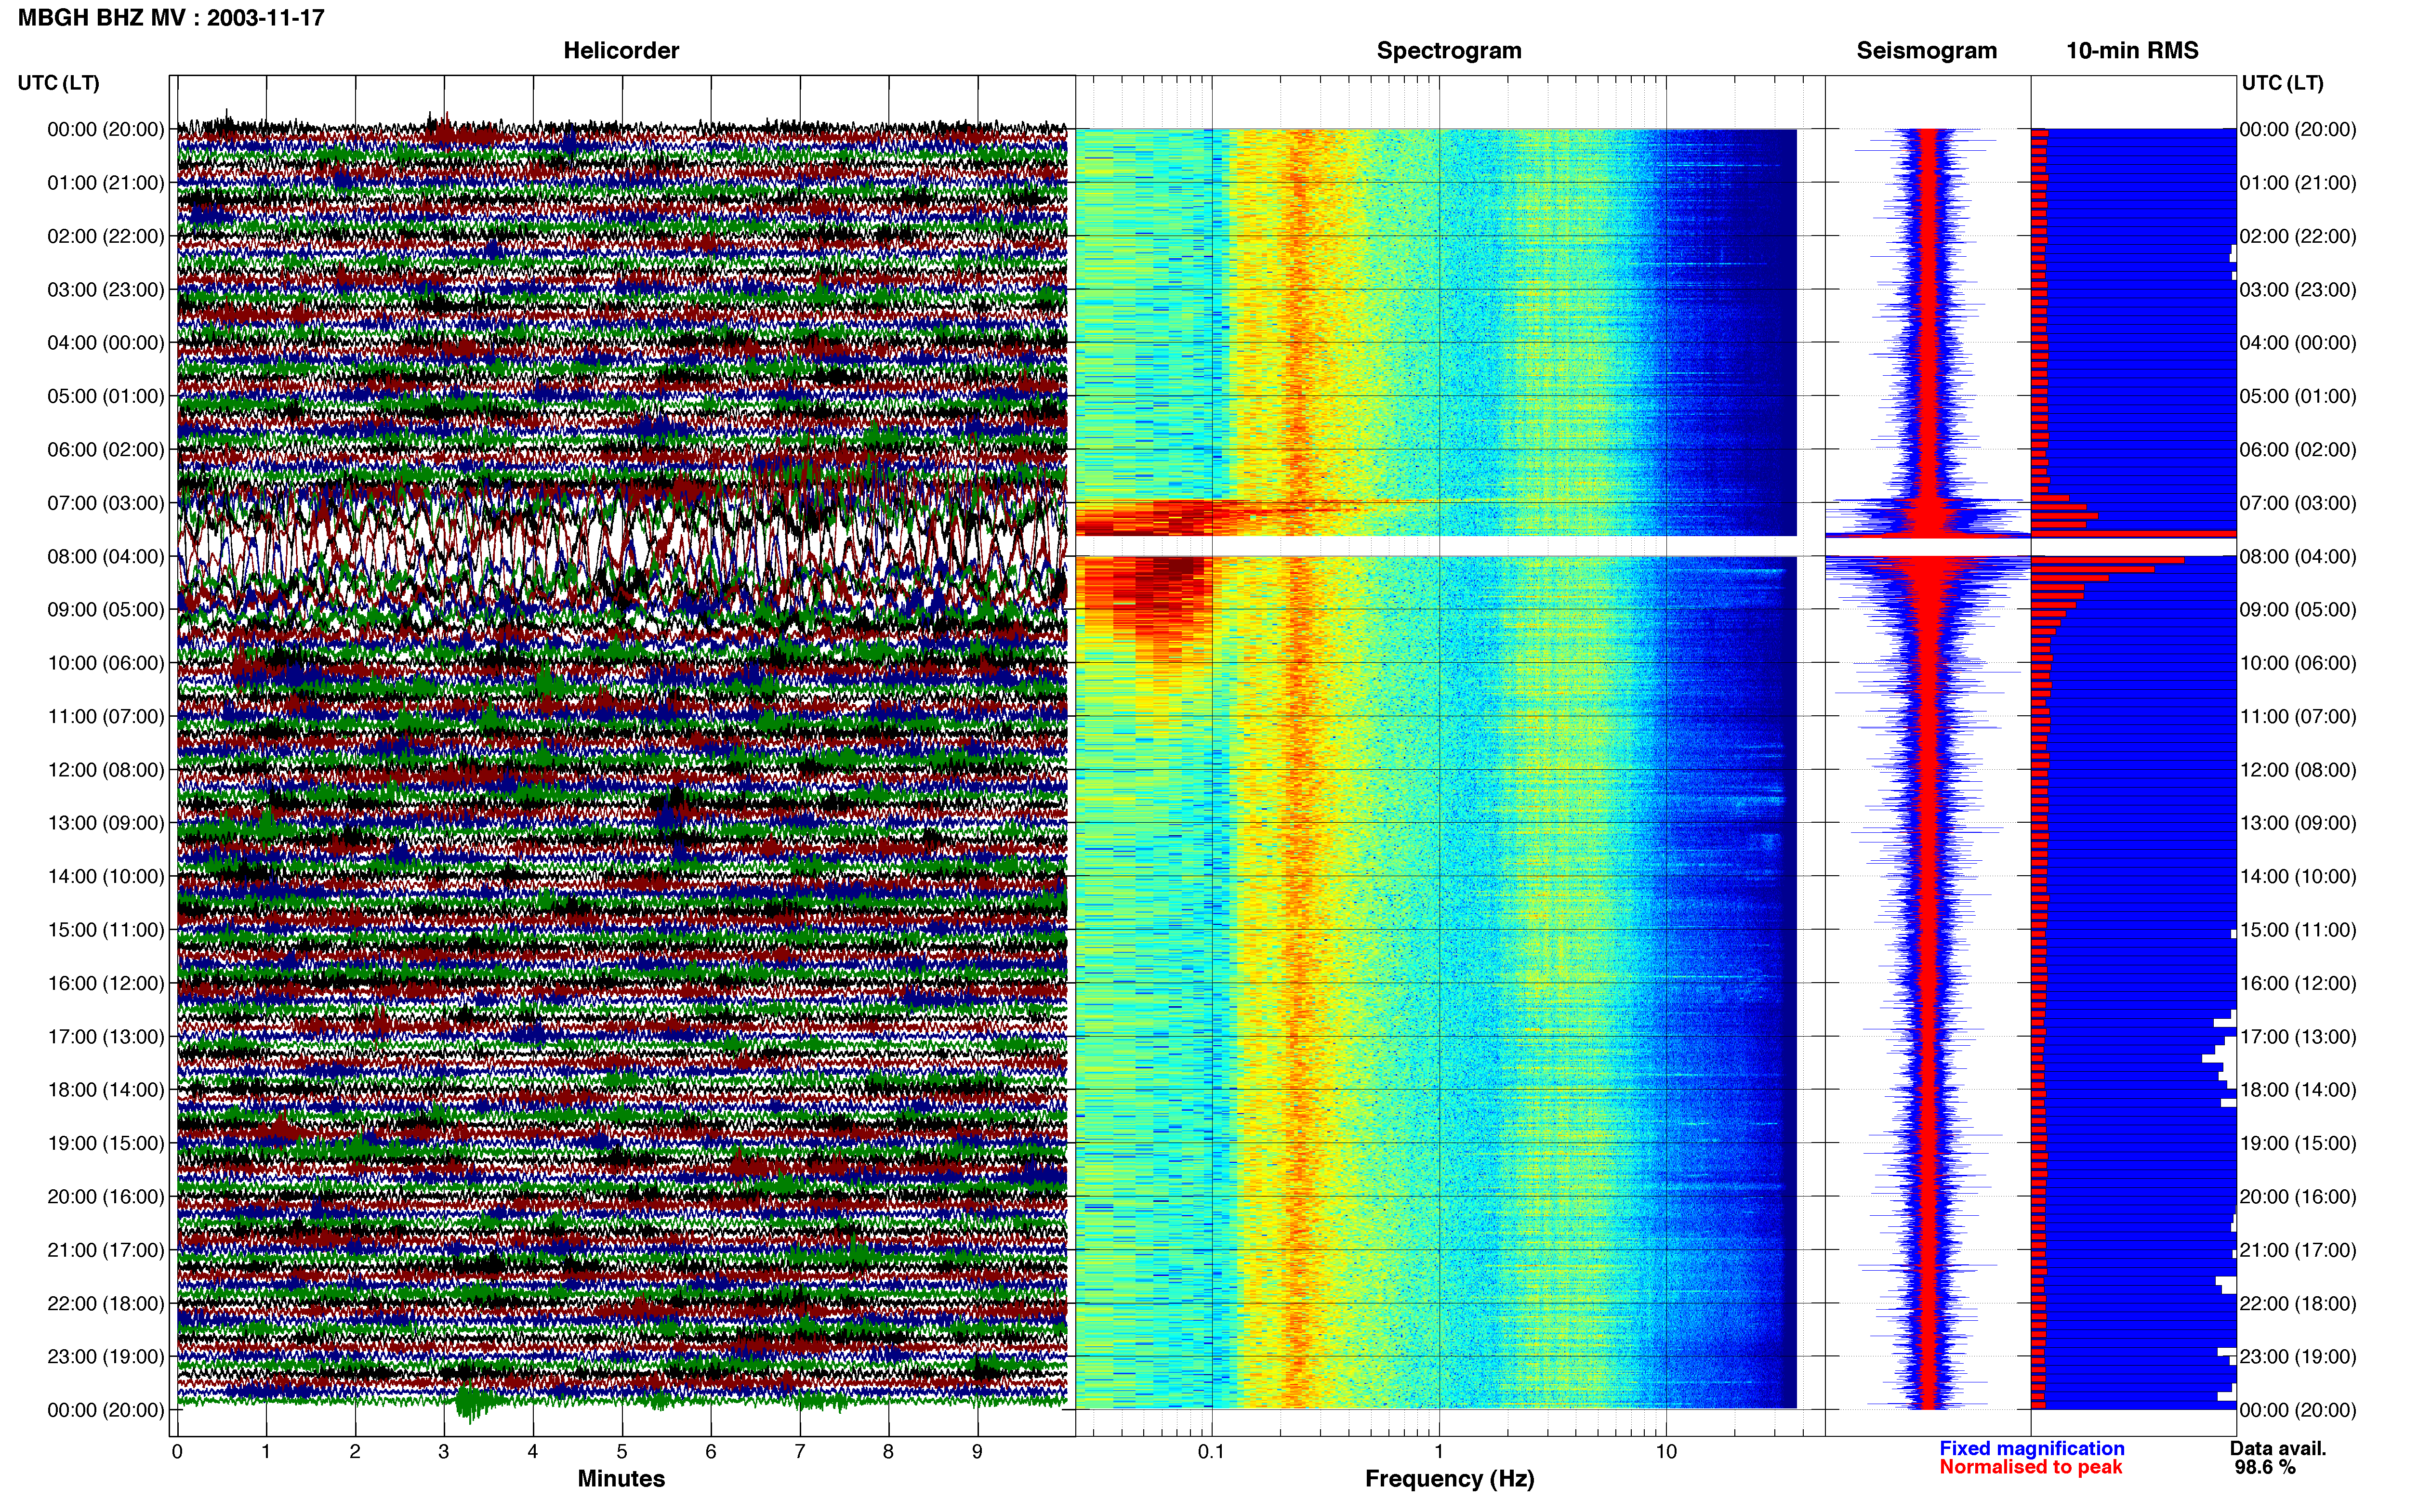2418x1512 pixels.
Task: Click the 1 tick on the Frequency axis
Action: (1439, 1451)
